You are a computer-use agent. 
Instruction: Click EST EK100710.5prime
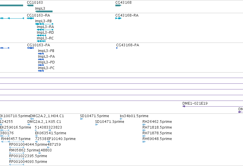point(15,116)
